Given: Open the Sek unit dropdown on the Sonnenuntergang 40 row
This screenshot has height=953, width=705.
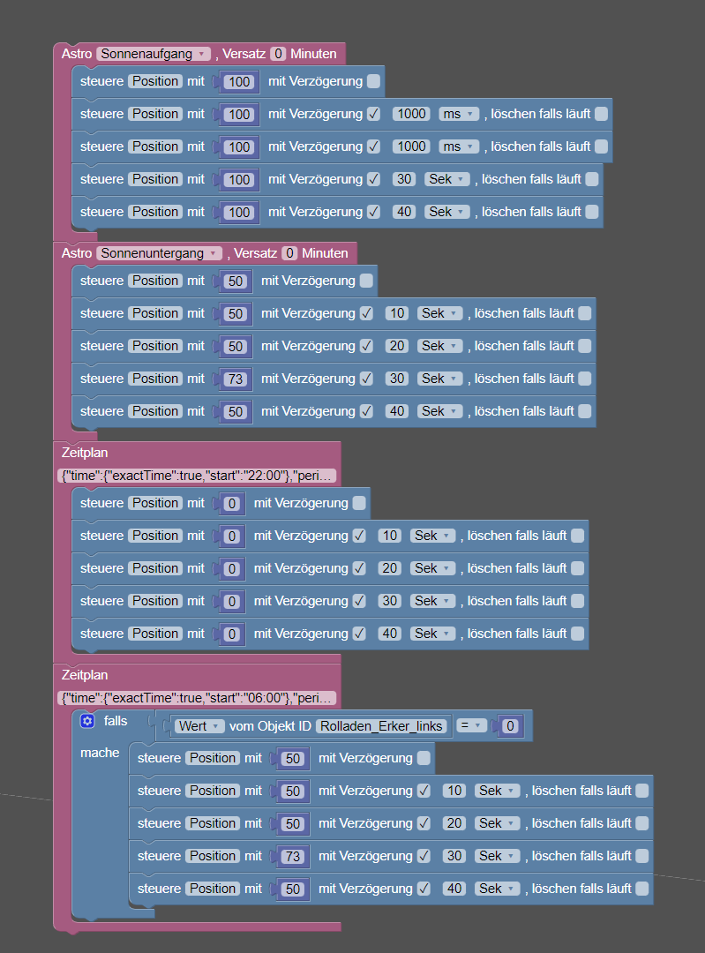Looking at the screenshot, I should 439,411.
